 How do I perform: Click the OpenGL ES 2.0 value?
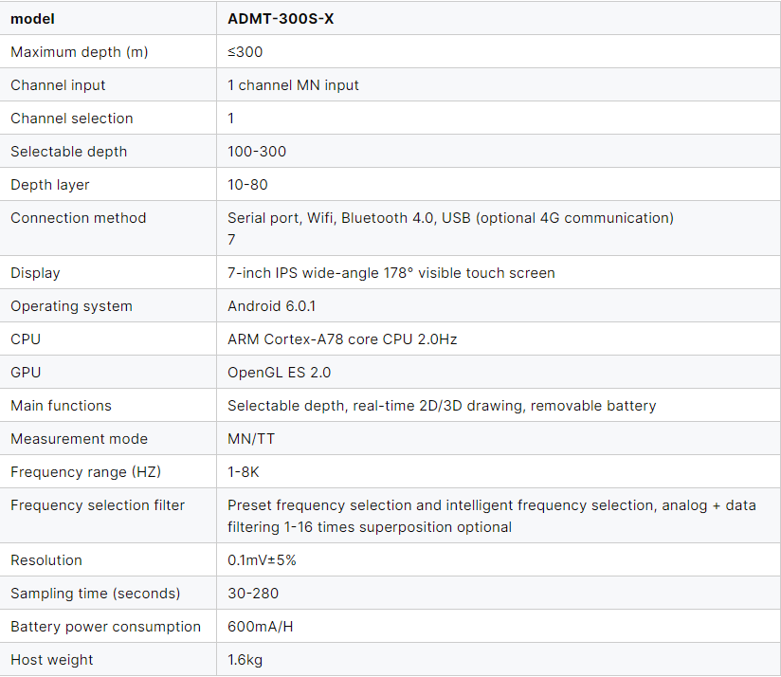point(279,373)
